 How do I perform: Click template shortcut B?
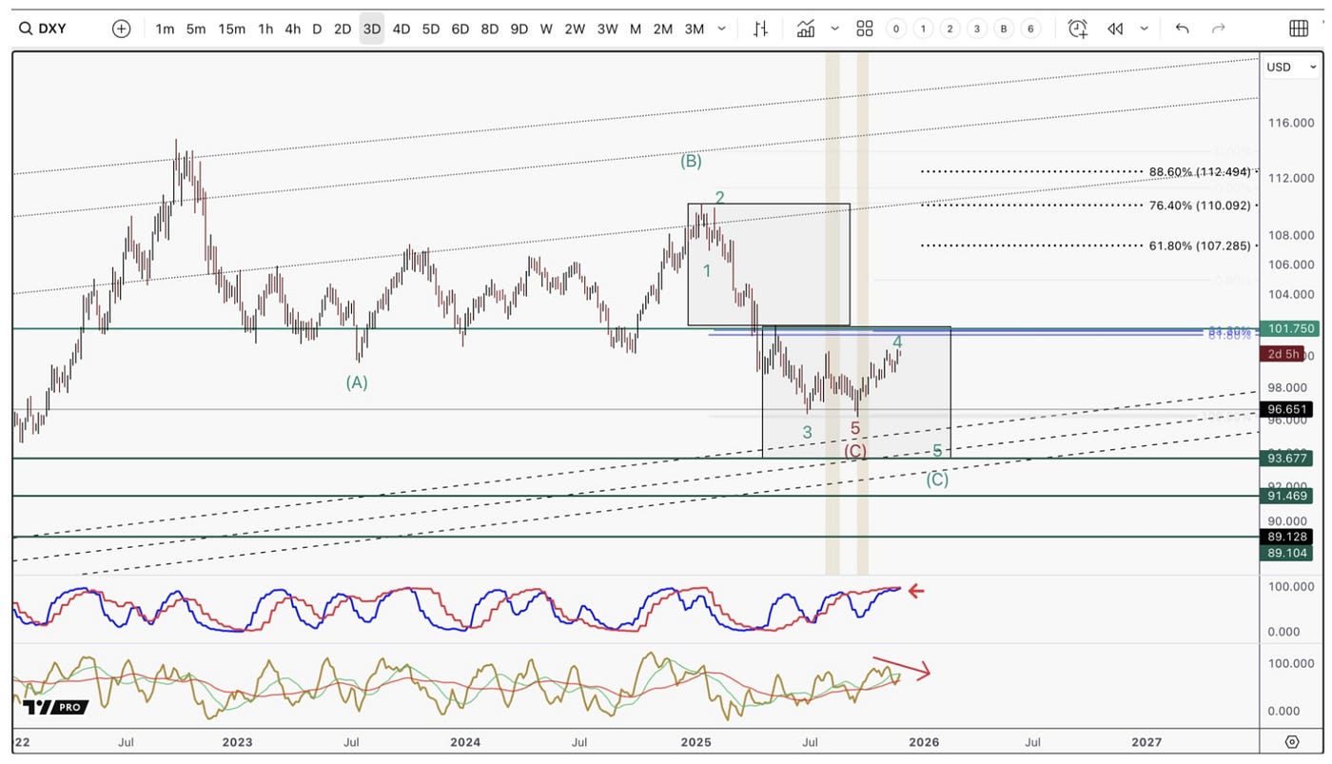tap(1004, 29)
